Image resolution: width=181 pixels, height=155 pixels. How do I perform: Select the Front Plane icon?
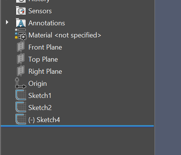pos(21,47)
